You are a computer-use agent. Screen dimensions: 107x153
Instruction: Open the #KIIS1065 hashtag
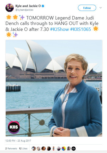click(81, 29)
